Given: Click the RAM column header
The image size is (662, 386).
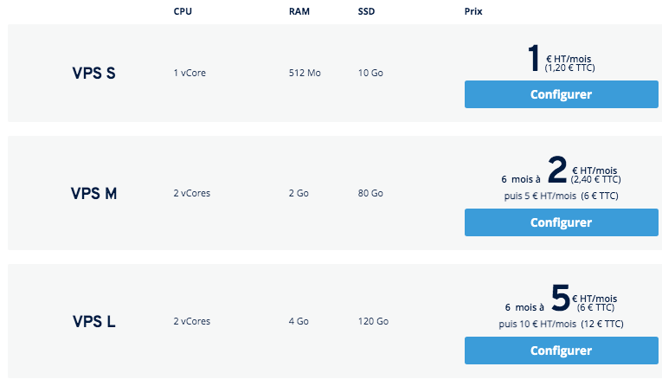Looking at the screenshot, I should 299,11.
